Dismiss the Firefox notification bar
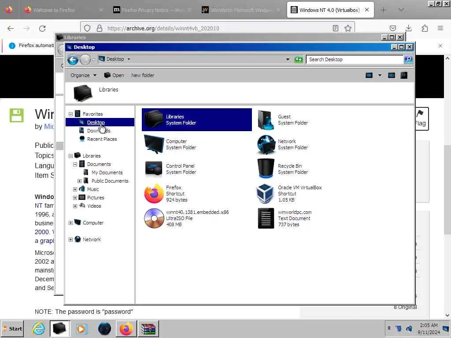This screenshot has height=338, width=451. [440, 46]
